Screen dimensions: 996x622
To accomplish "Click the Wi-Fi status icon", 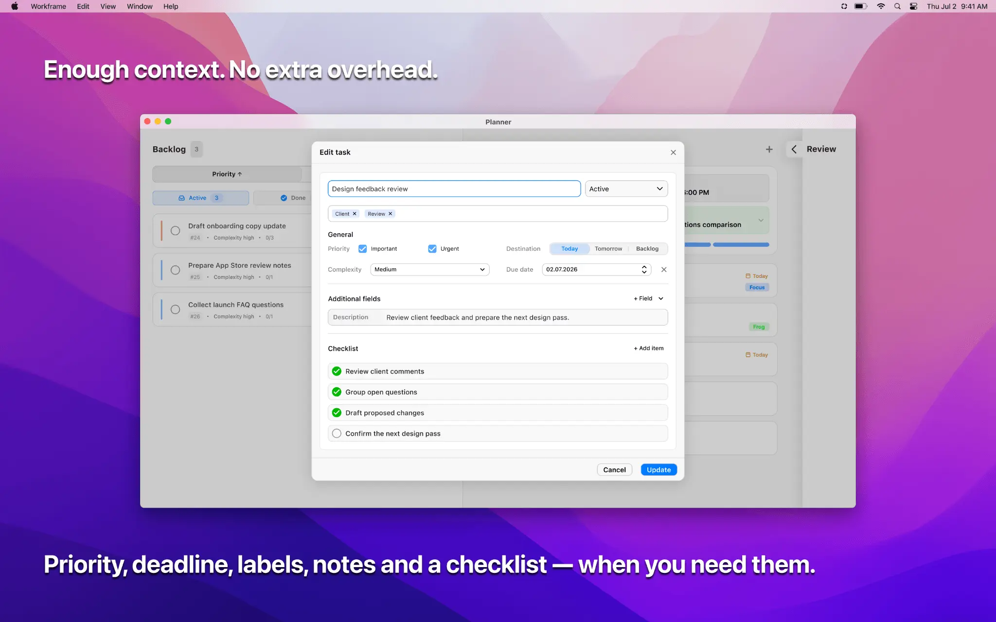I will (881, 6).
